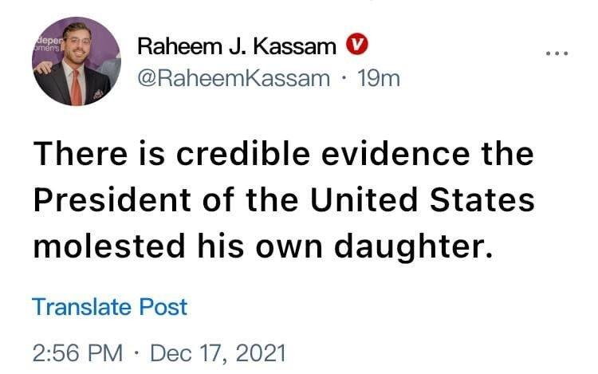Viewport: 598px width, 374px height.
Task: Click the word "evidence" in the post
Action: (x=395, y=154)
